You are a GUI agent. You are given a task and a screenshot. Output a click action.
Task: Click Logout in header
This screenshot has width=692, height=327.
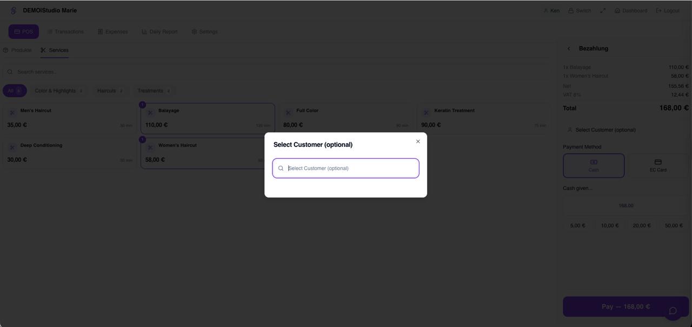click(x=668, y=10)
